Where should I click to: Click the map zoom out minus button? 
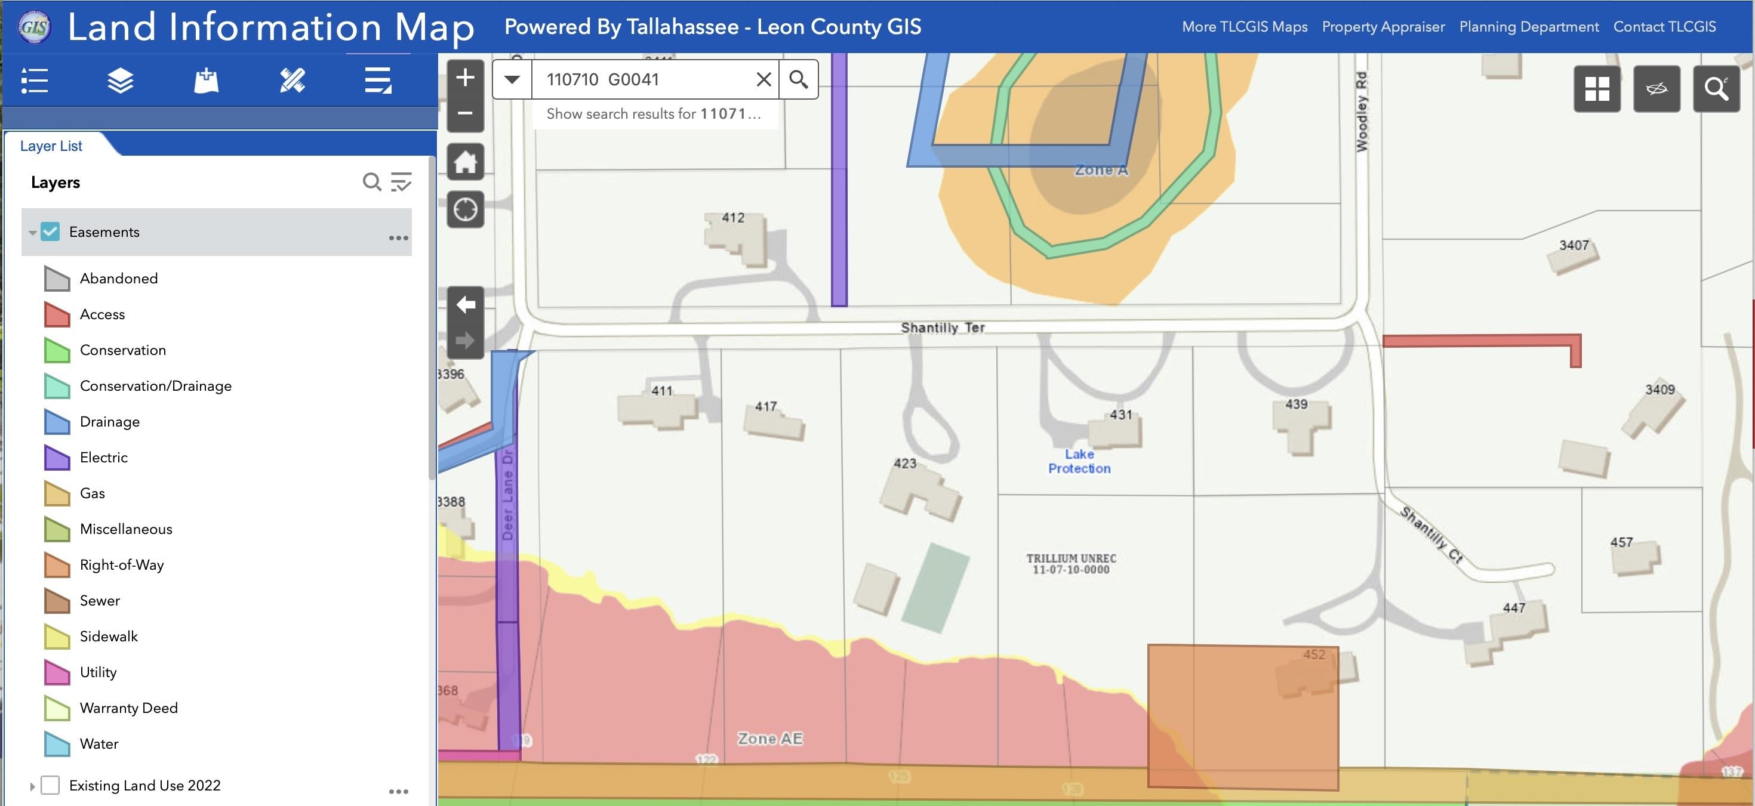466,113
